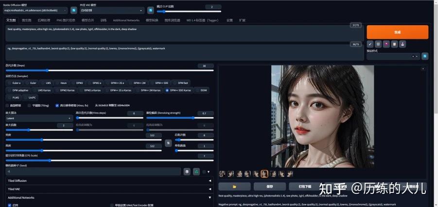Toggle the extra seed options checkbox
Viewport: 438px width, 207px height.
click(204, 172)
